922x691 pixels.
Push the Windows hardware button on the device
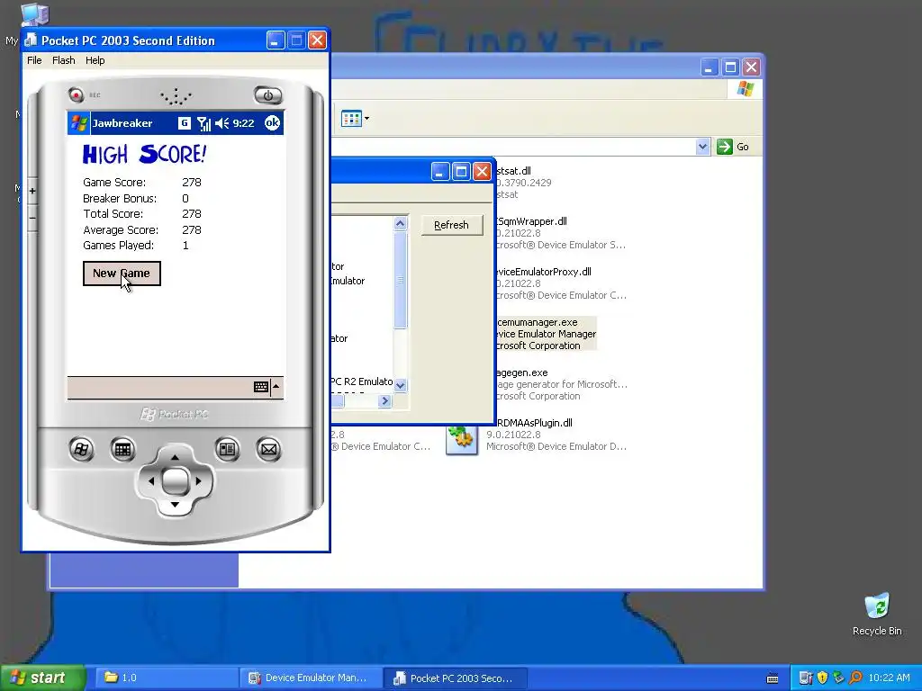click(81, 450)
